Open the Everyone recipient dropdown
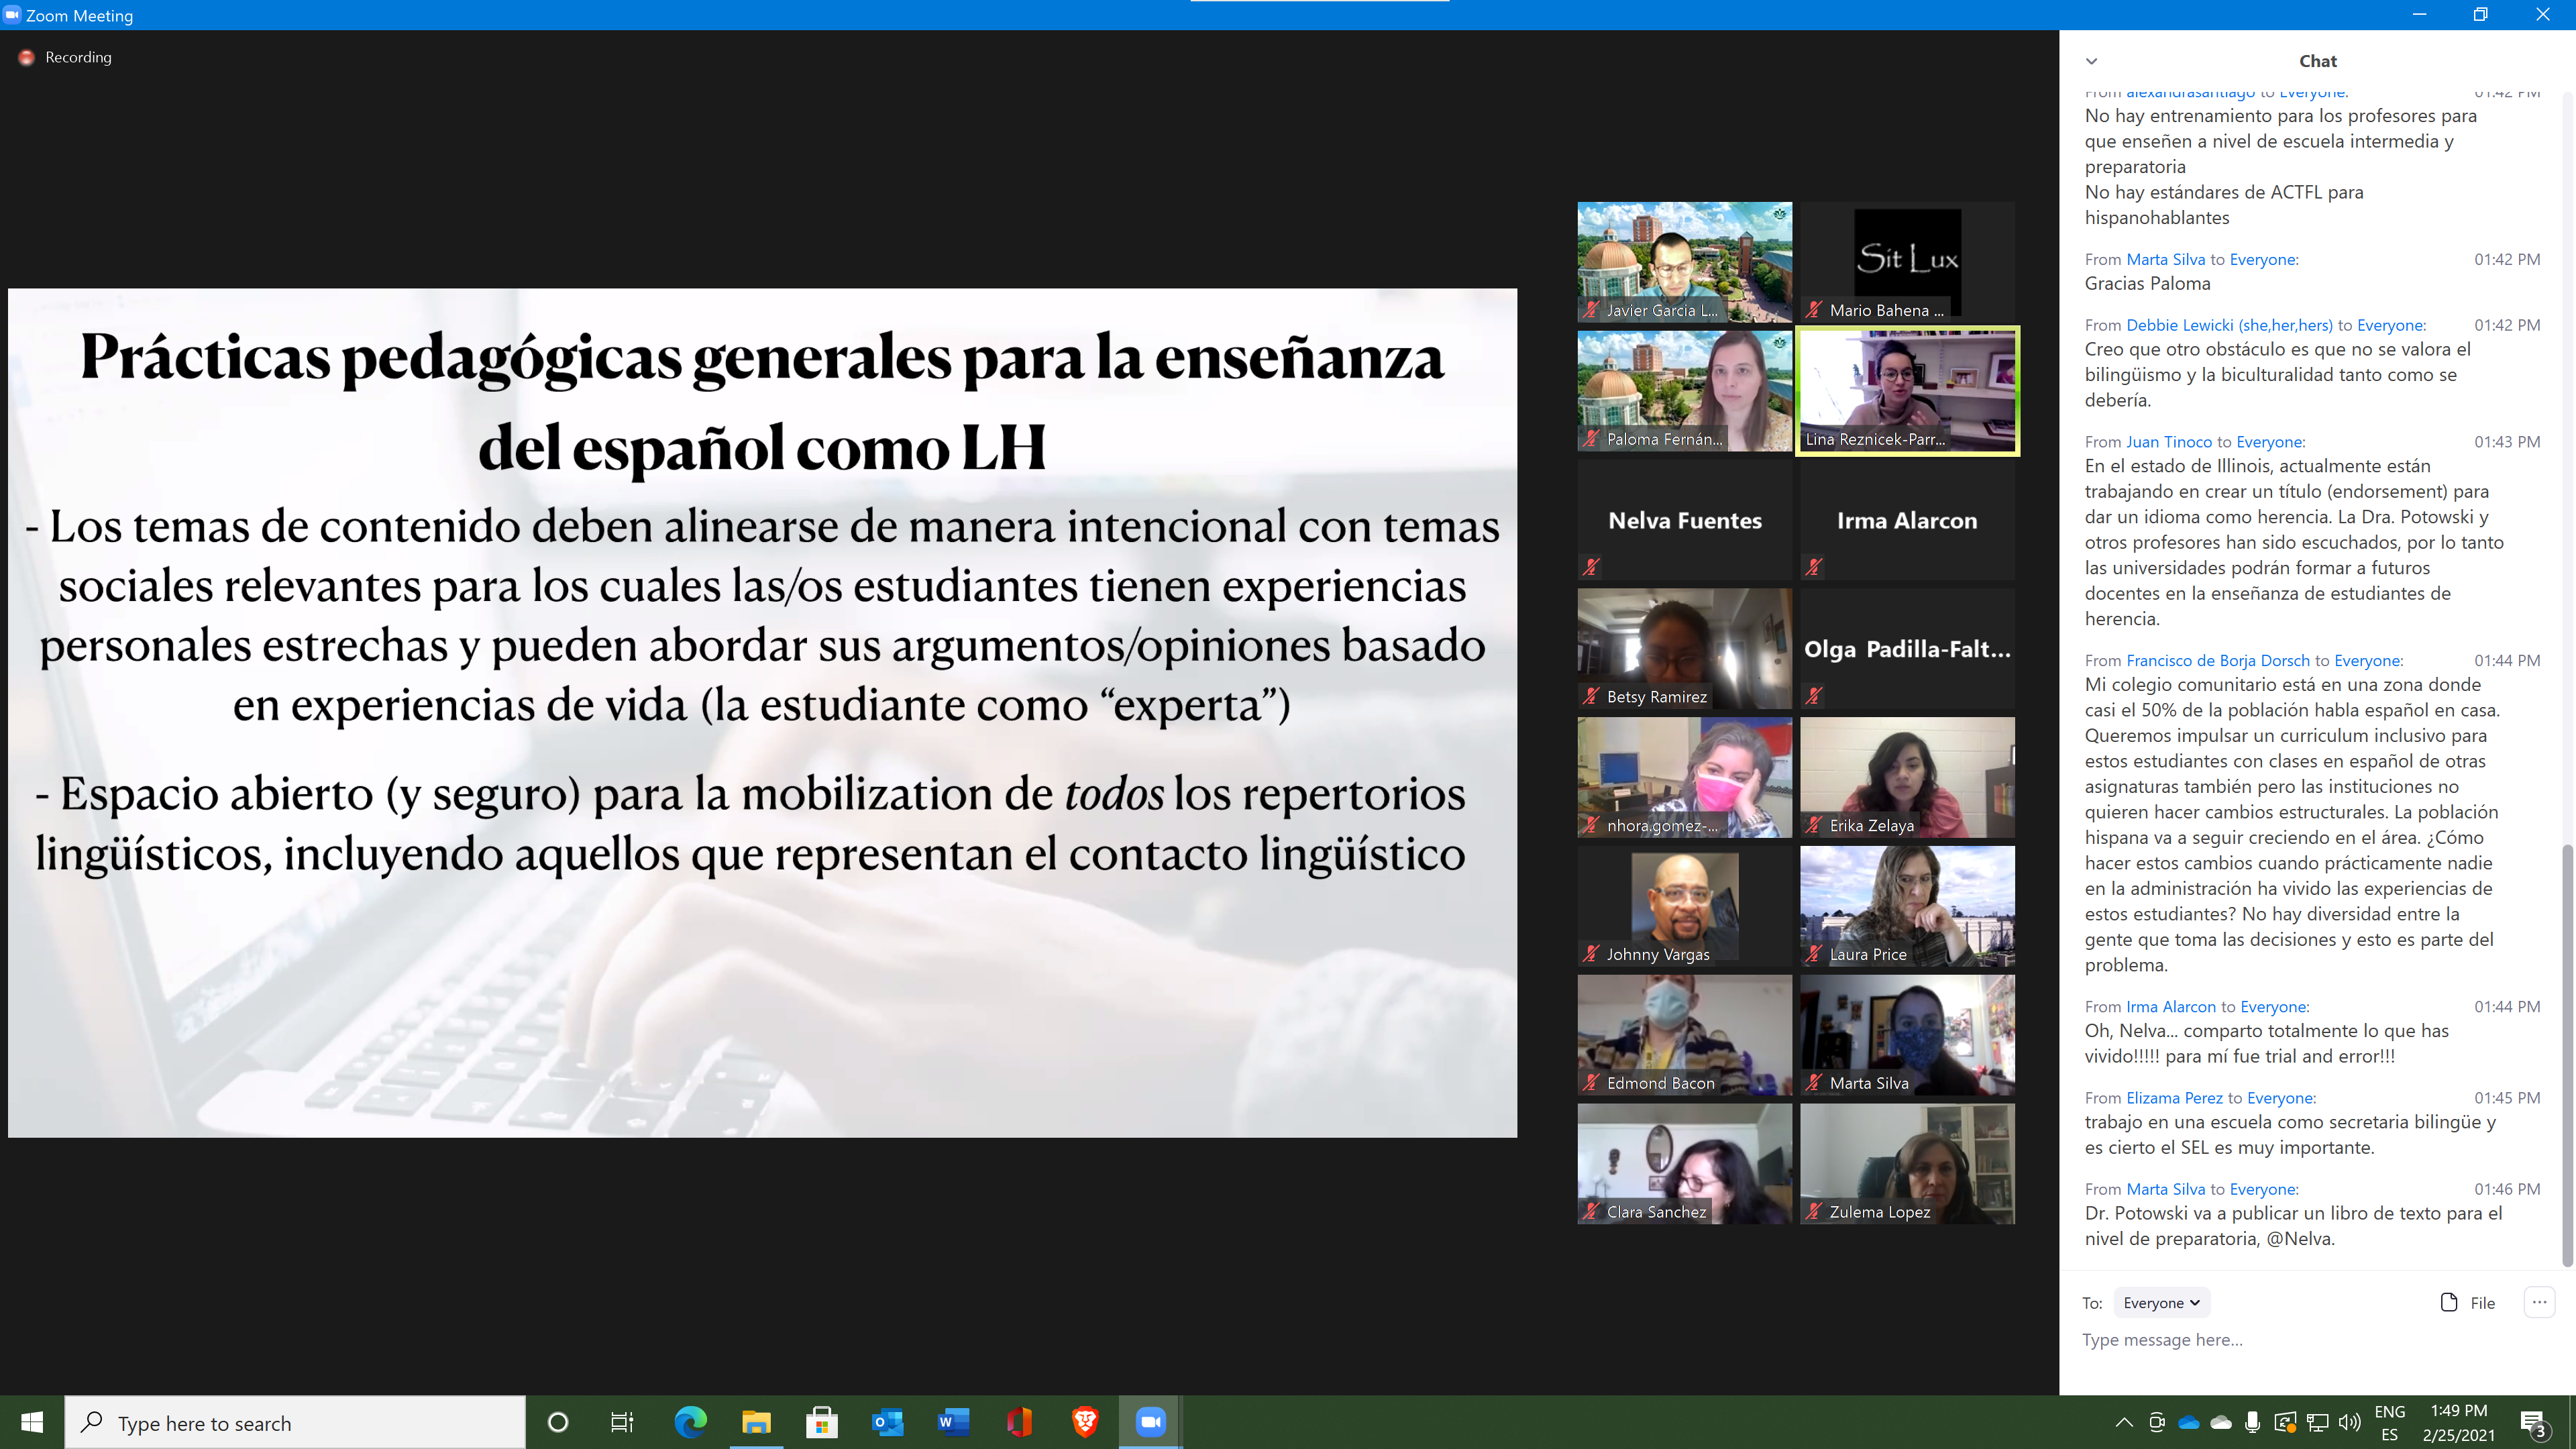Image resolution: width=2576 pixels, height=1449 pixels. coord(2161,1303)
